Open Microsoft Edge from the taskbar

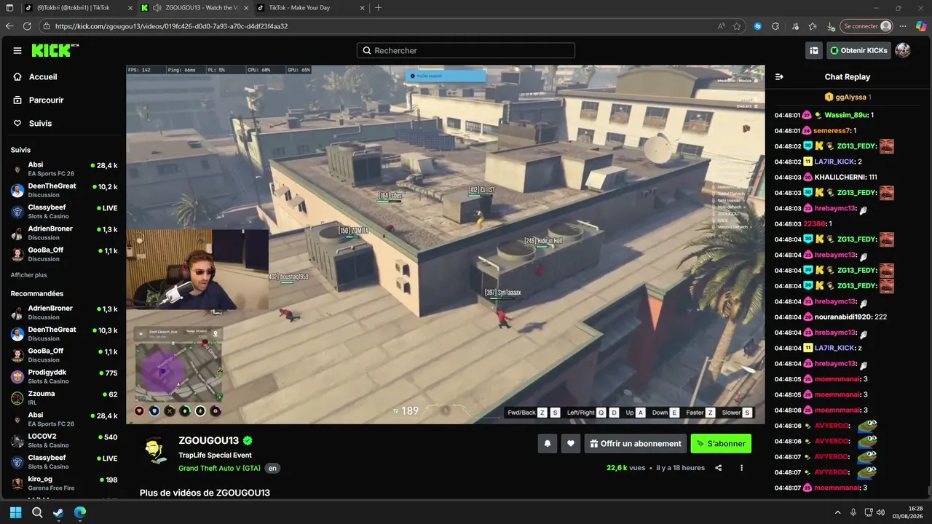pos(80,512)
